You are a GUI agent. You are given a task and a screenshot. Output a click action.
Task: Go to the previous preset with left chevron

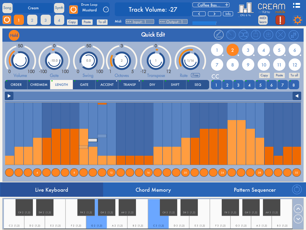(199, 14)
